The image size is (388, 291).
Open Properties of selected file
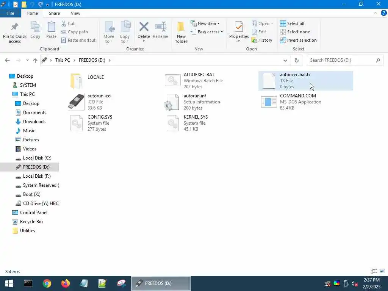point(239,32)
